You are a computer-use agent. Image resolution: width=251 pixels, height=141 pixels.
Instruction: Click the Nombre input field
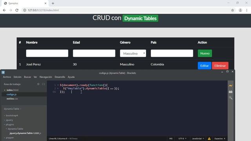pyautogui.click(x=47, y=53)
